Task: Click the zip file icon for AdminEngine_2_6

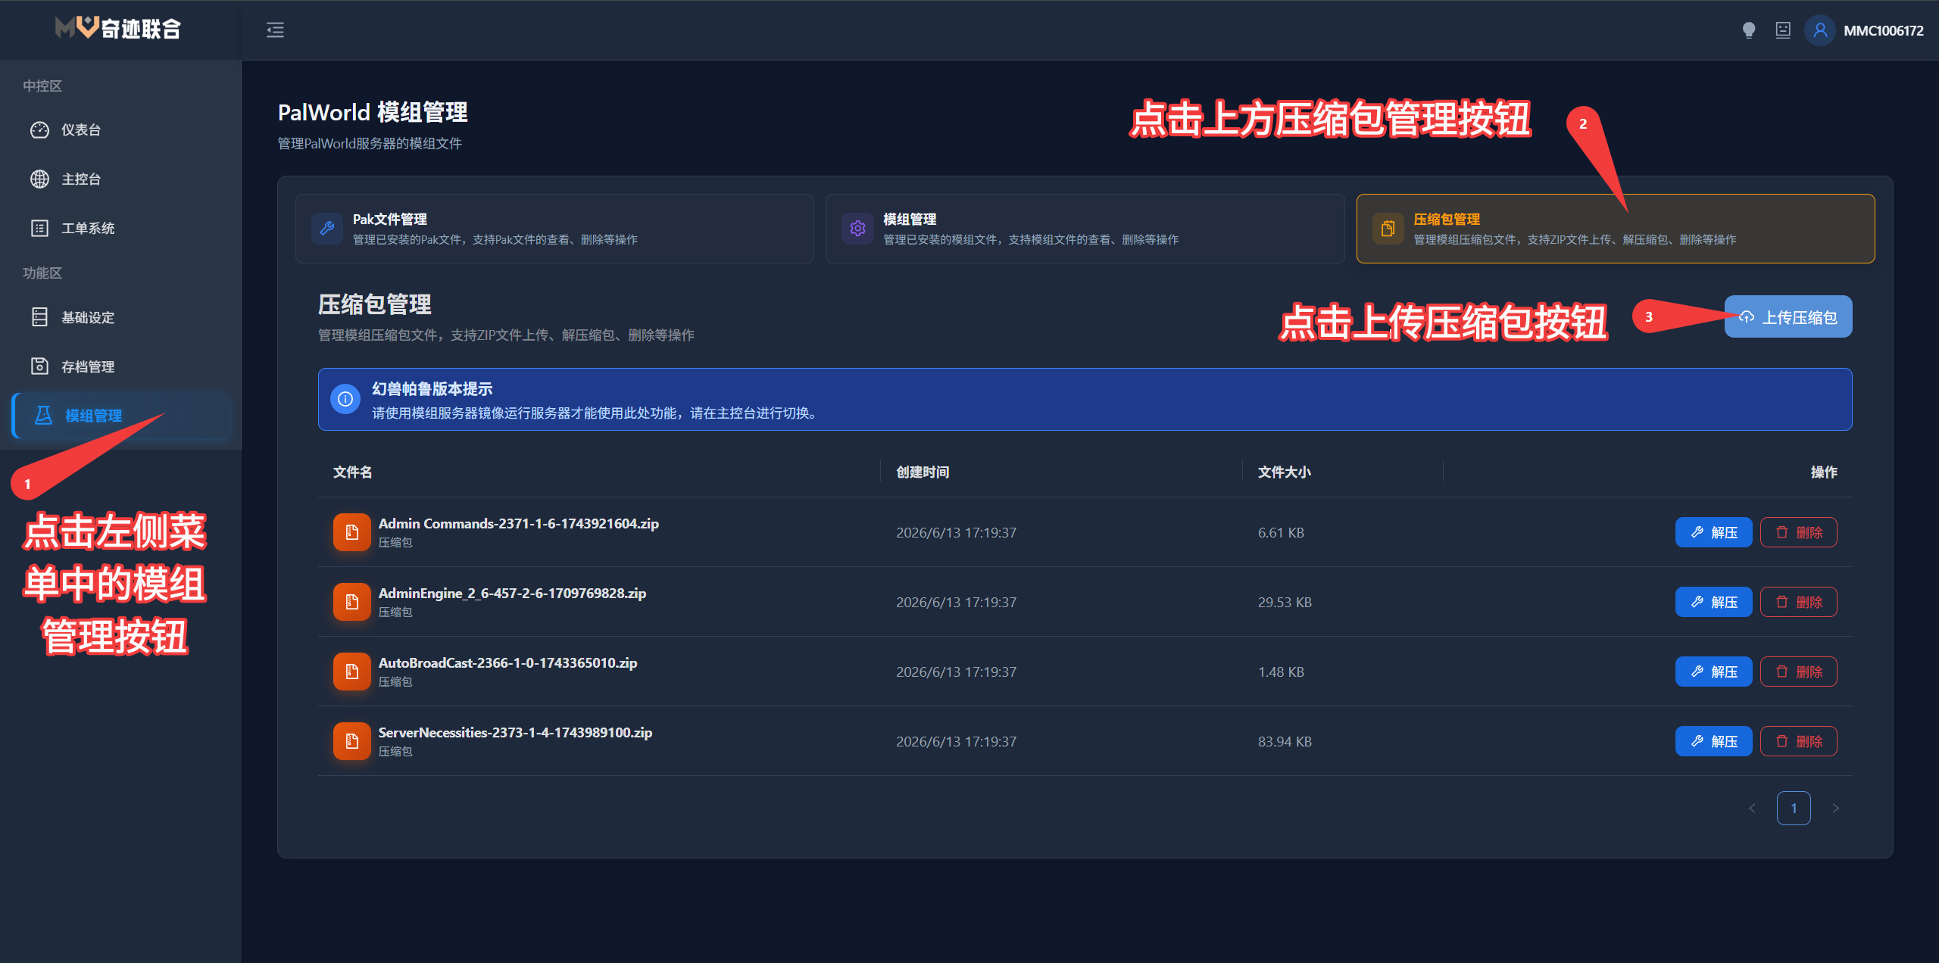Action: tap(352, 602)
